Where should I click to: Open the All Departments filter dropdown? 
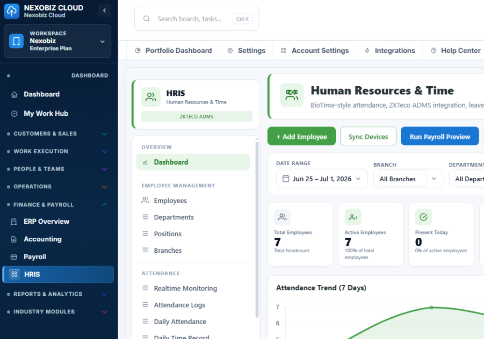(467, 179)
